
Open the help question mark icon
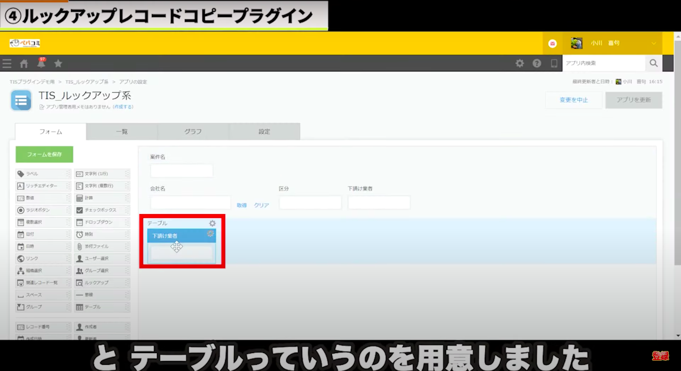[x=537, y=63]
